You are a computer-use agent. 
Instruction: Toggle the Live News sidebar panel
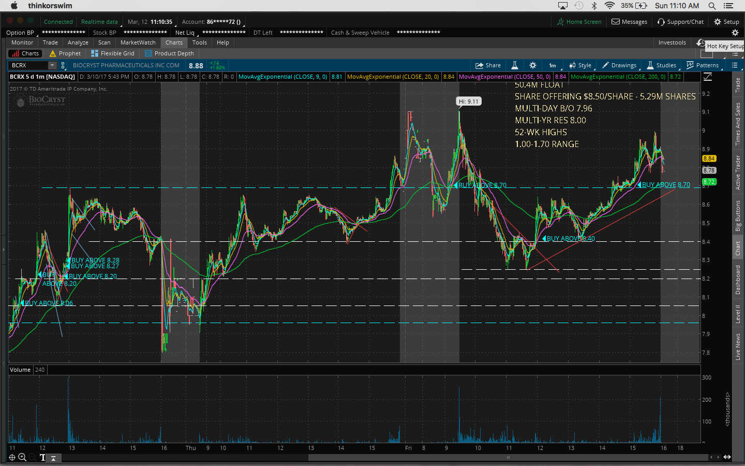738,347
